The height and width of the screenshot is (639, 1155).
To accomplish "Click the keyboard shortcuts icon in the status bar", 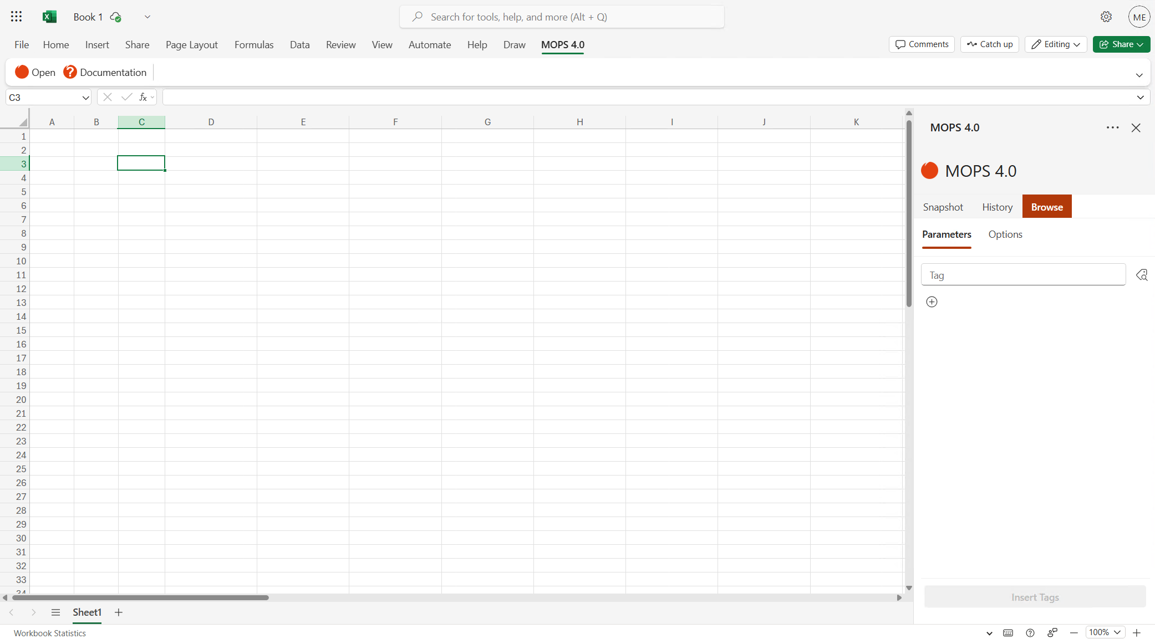I will [x=1009, y=632].
